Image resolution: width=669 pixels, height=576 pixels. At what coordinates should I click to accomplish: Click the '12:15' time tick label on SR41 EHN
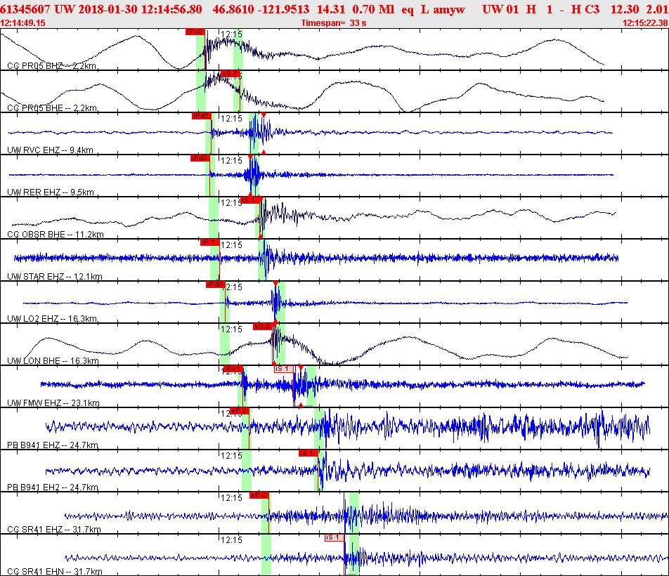tap(231, 539)
